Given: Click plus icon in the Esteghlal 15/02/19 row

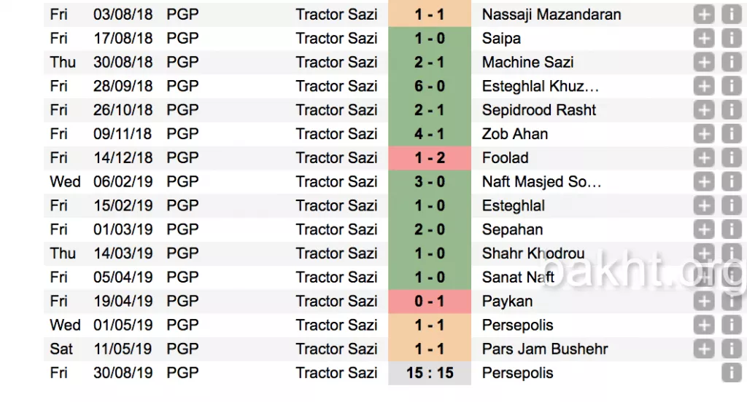Looking at the screenshot, I should click(x=704, y=205).
